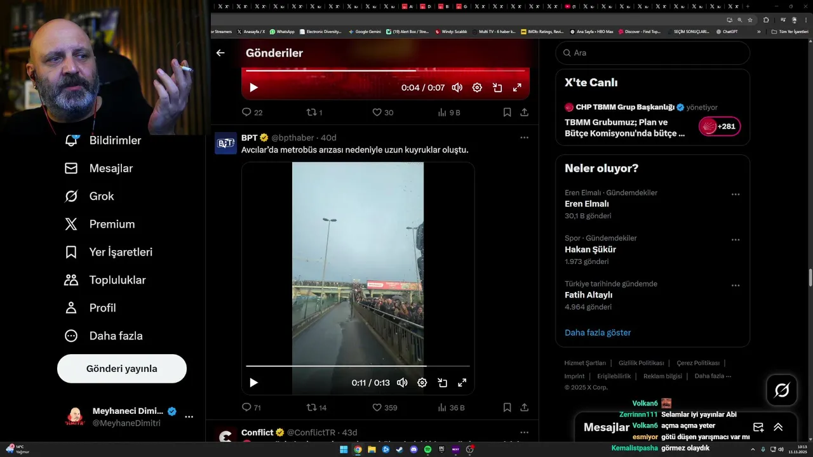Open the floating Grok button

(x=782, y=390)
